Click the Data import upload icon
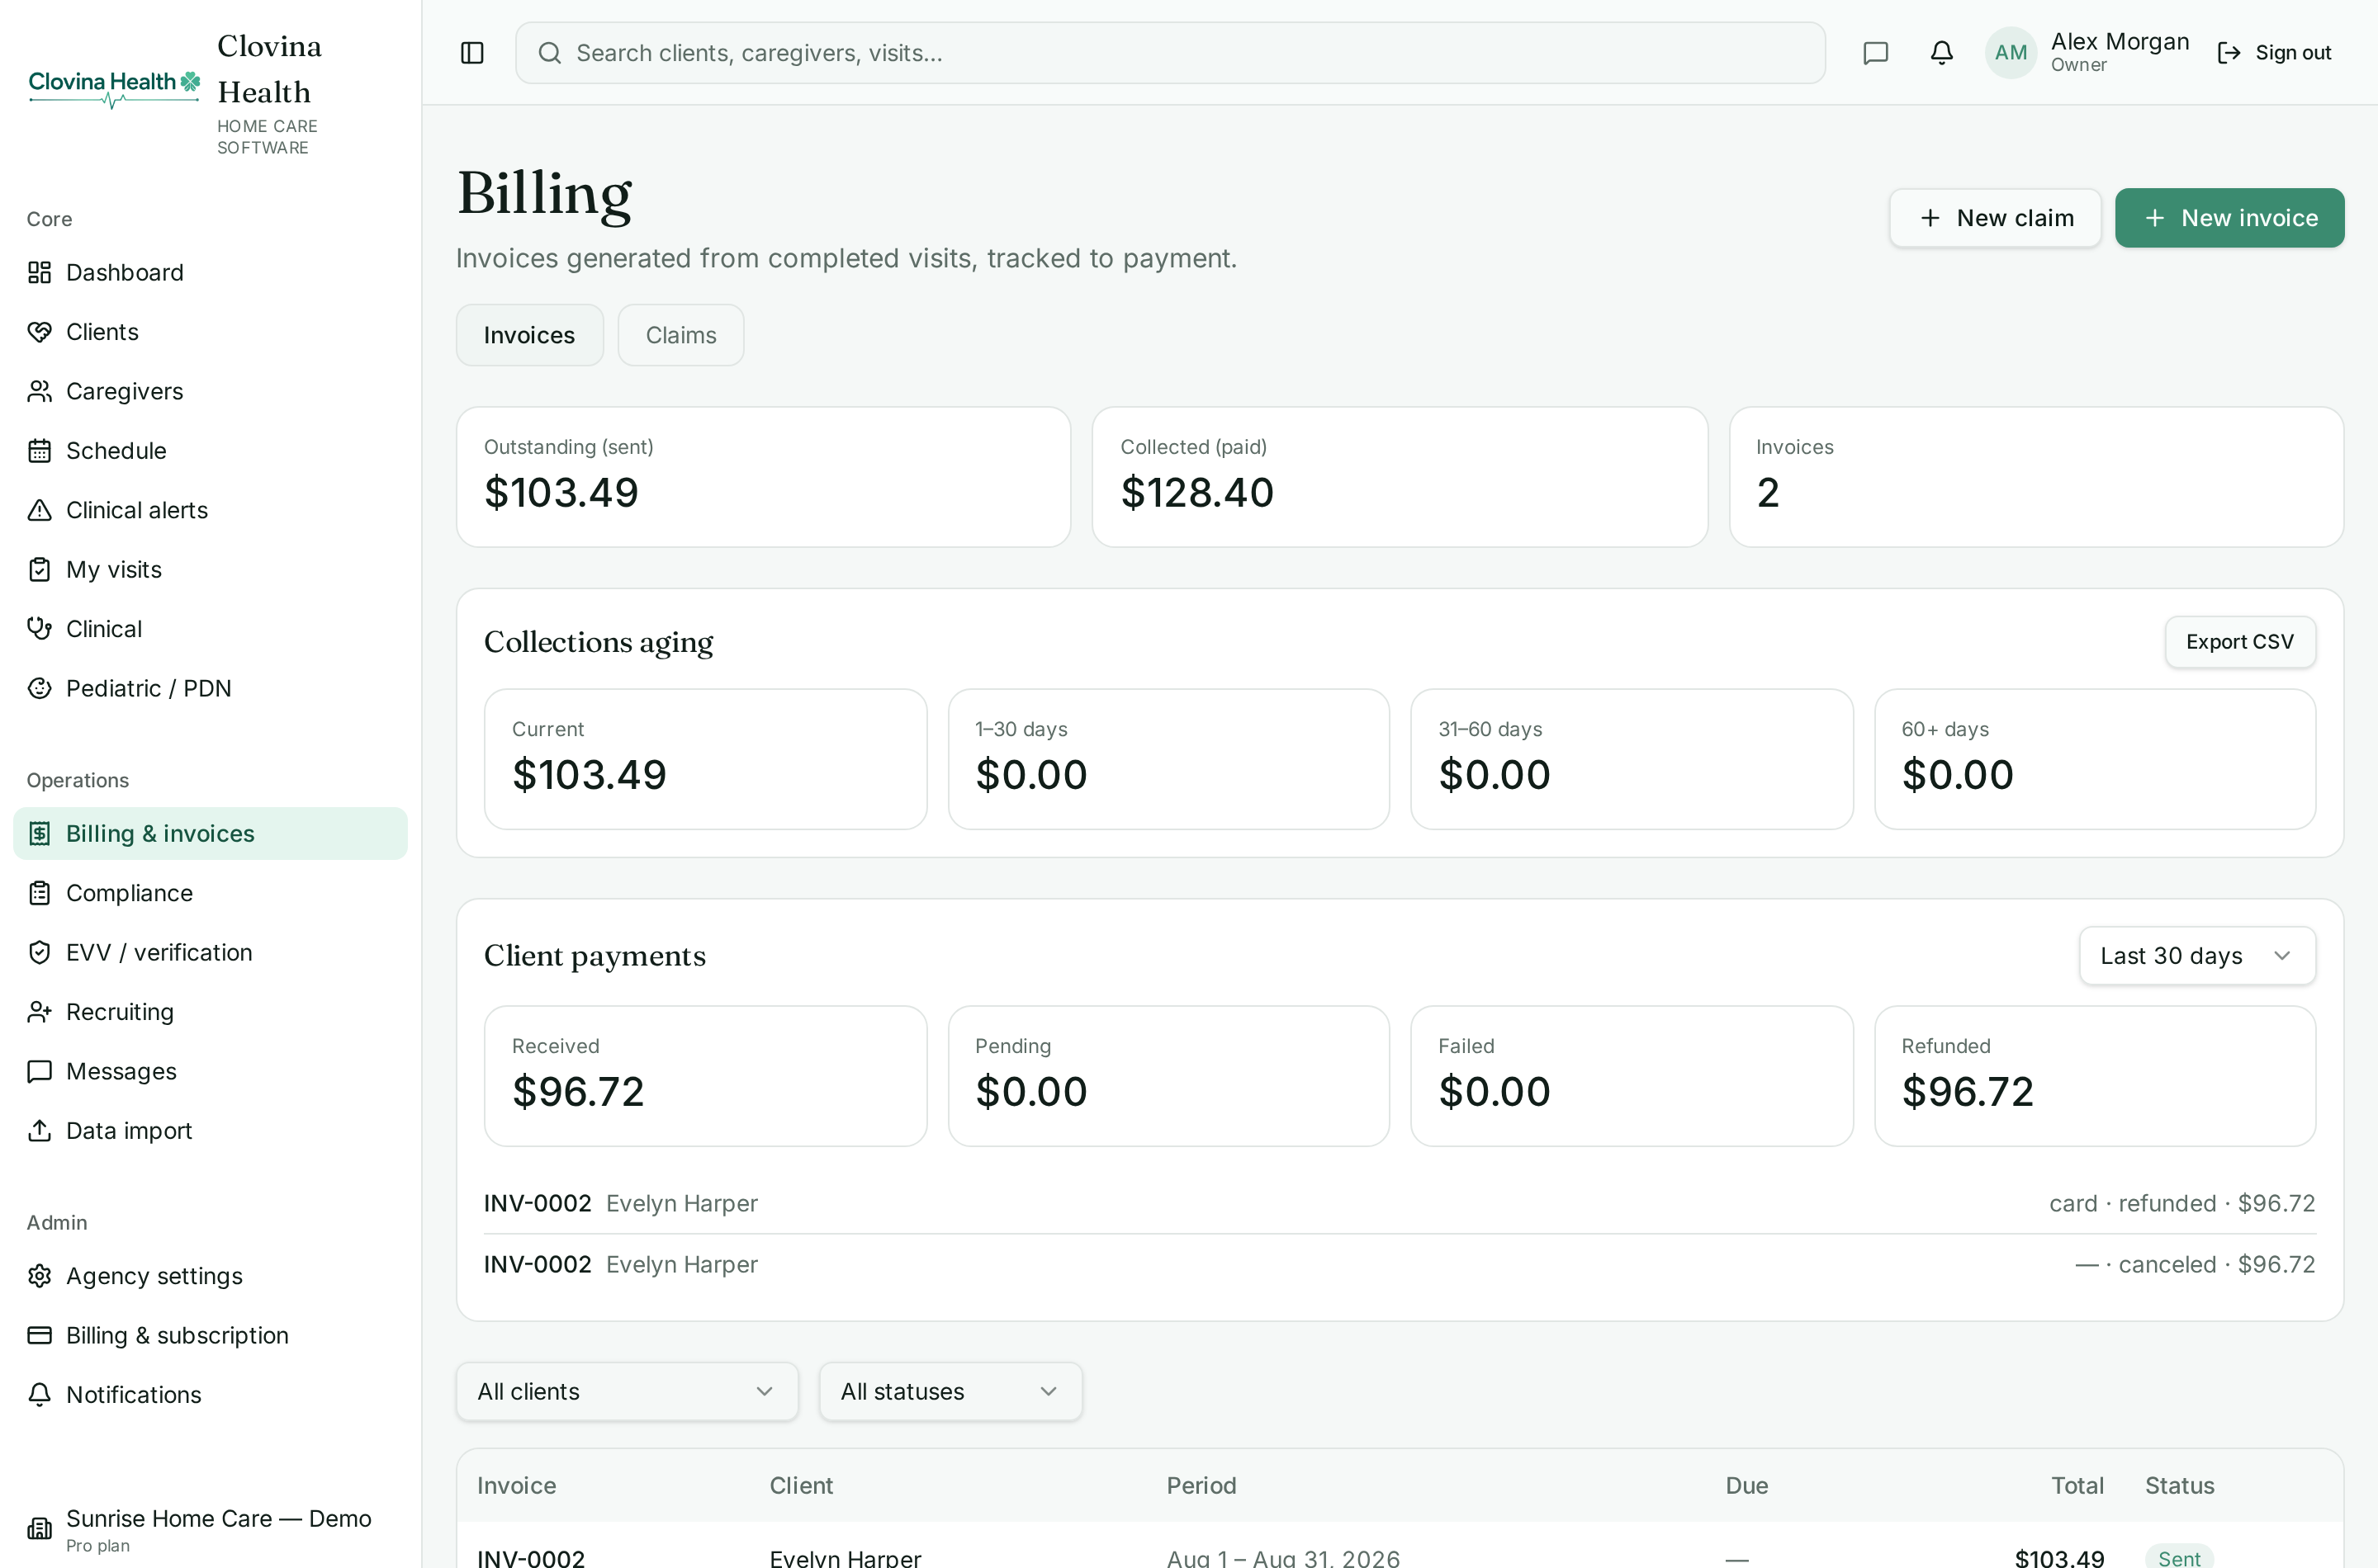 (x=39, y=1130)
